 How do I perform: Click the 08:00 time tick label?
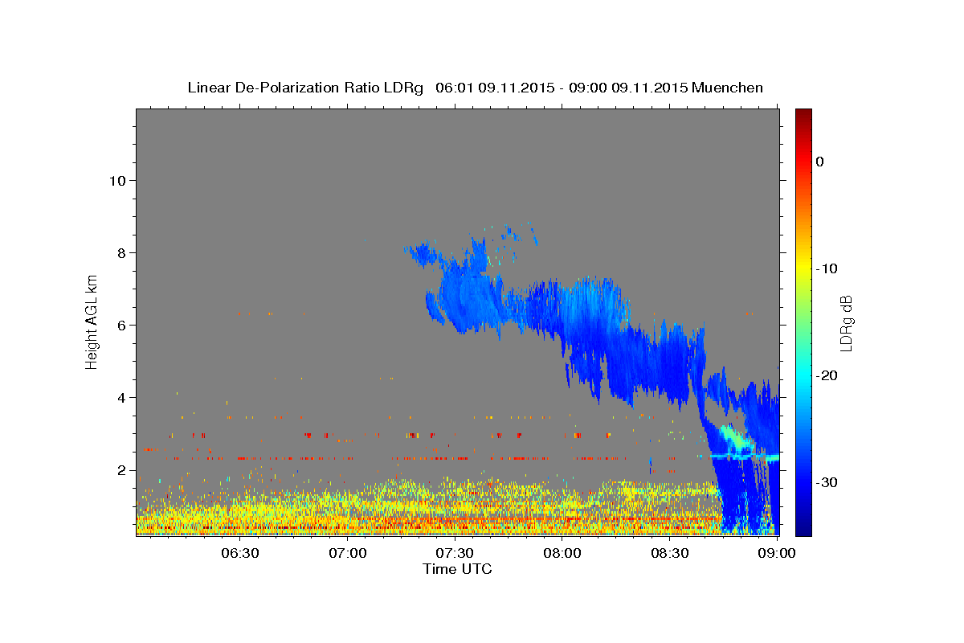(562, 553)
